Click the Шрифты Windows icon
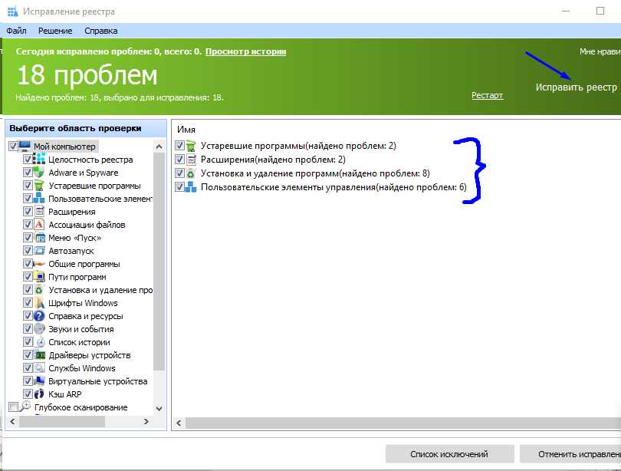Image resolution: width=621 pixels, height=471 pixels. [40, 303]
